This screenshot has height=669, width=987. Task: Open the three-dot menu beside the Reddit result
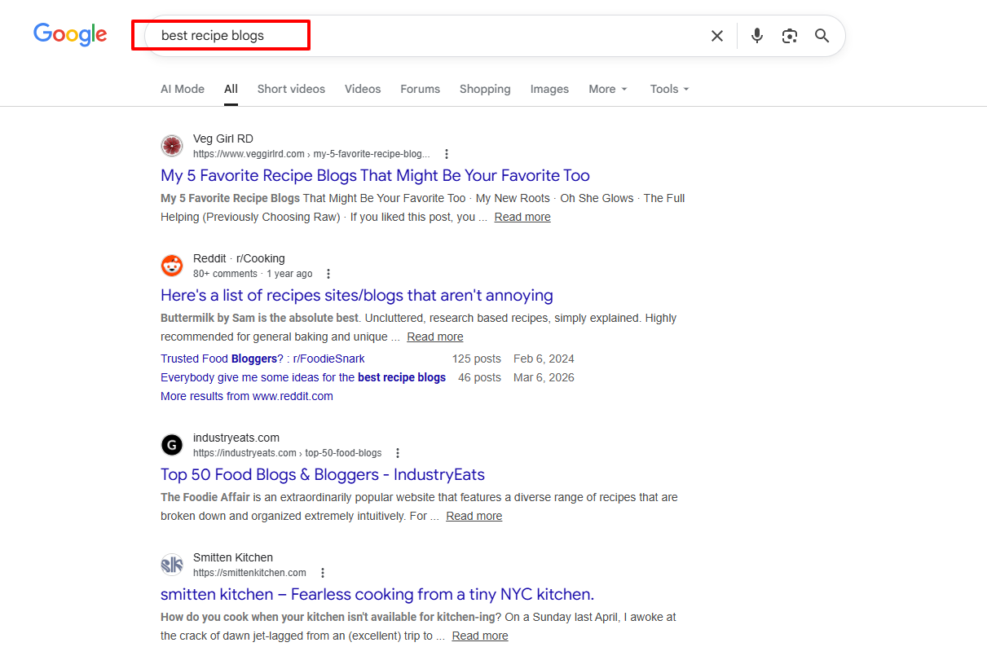[328, 273]
